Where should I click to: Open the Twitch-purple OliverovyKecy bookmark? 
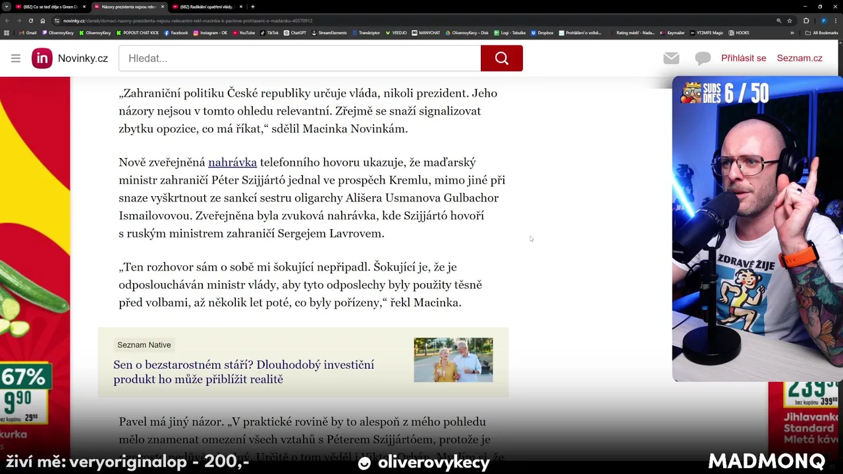[x=58, y=32]
